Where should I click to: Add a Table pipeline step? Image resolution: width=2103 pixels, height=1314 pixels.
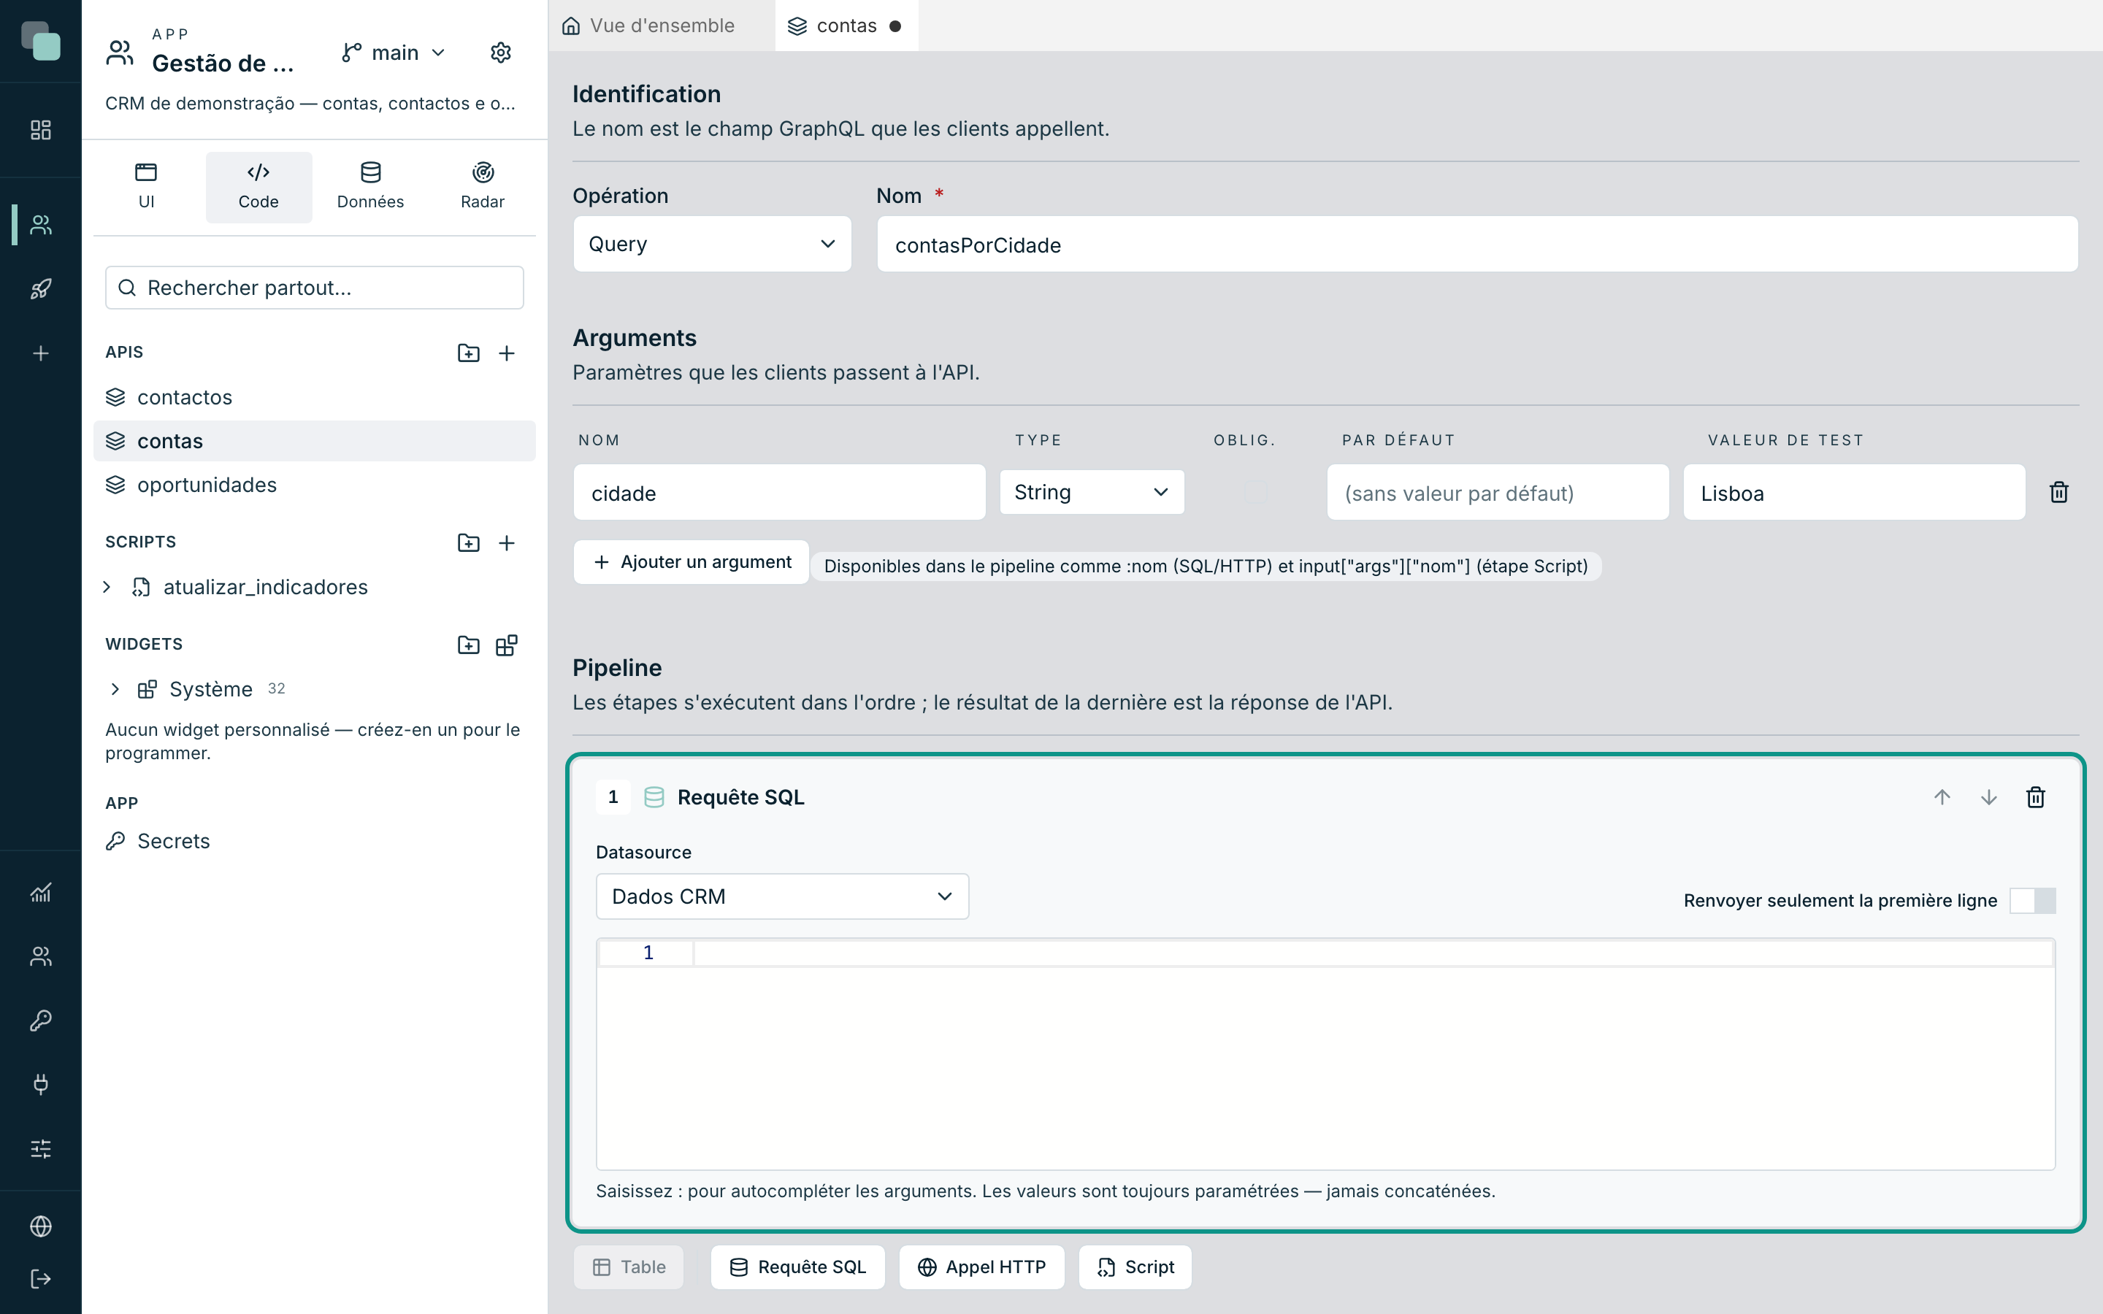628,1267
